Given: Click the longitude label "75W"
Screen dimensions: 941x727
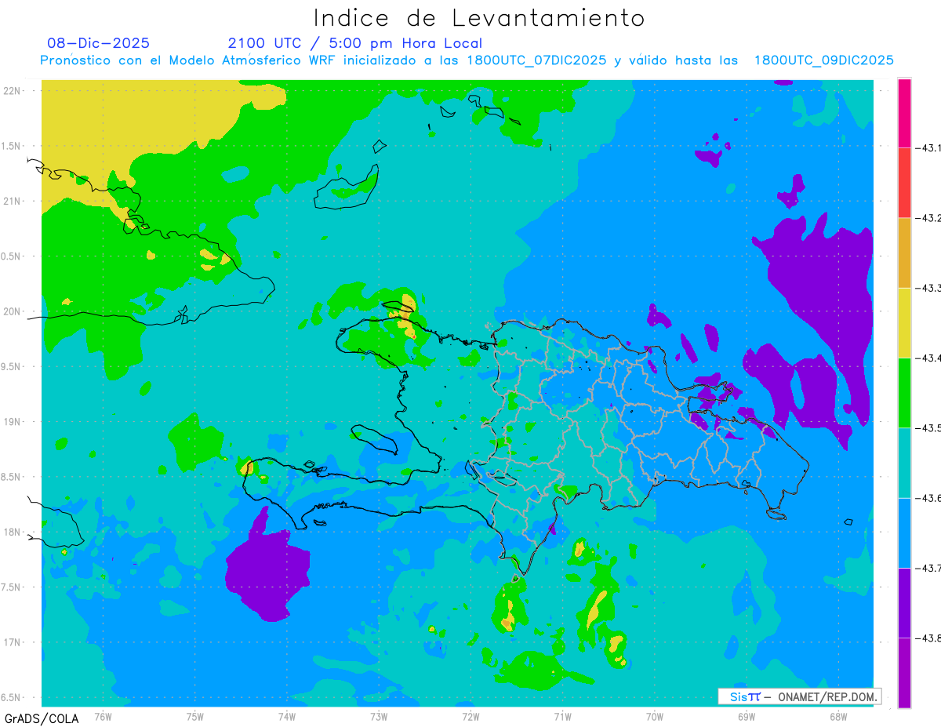Looking at the screenshot, I should coord(195,716).
